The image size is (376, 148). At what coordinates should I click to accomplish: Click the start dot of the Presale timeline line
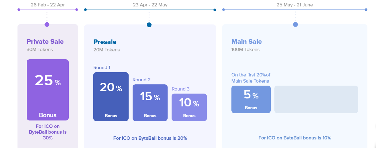85,10
